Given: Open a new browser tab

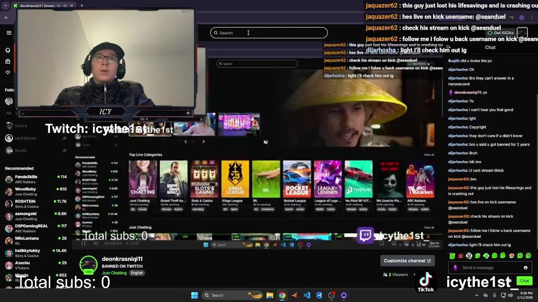Looking at the screenshot, I should 82,5.
